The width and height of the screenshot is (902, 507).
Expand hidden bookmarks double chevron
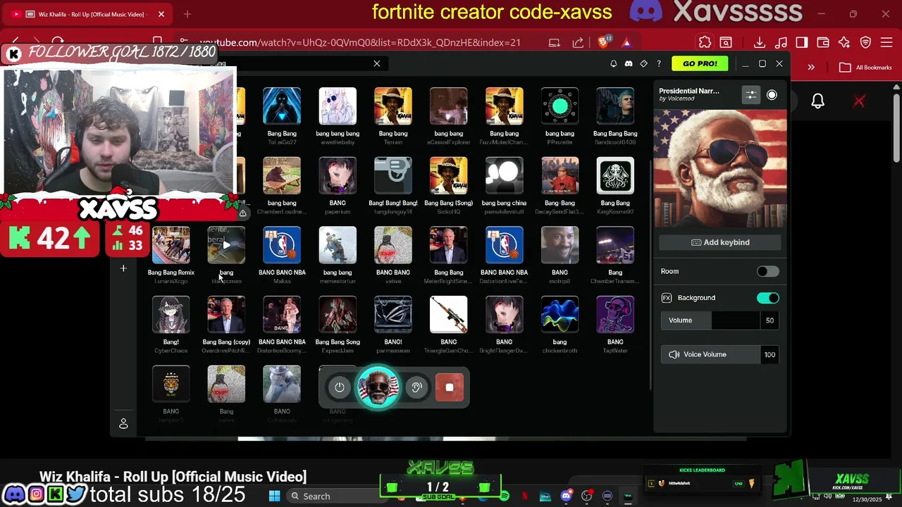coord(811,68)
